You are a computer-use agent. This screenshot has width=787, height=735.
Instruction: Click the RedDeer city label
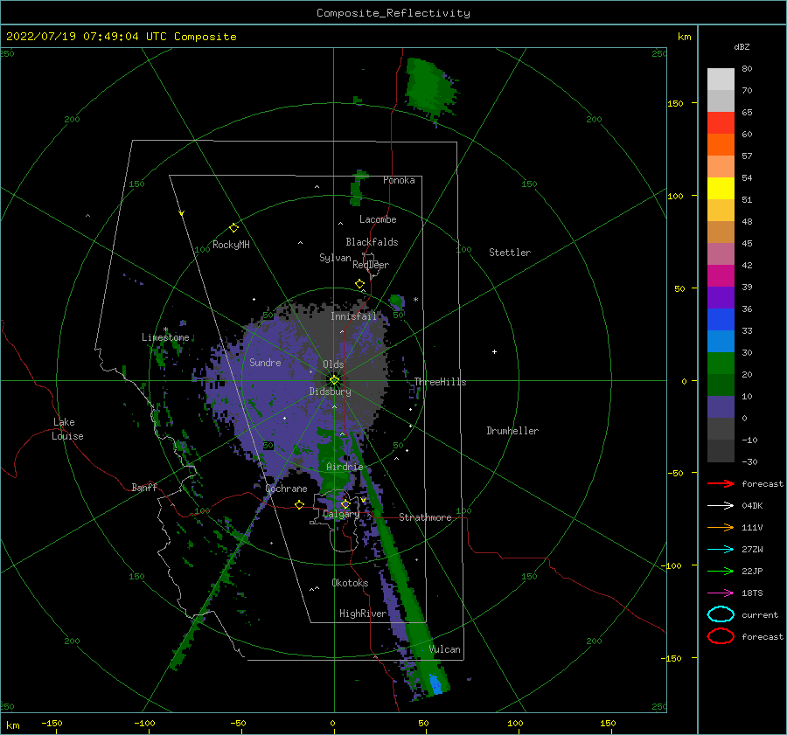[x=371, y=265]
